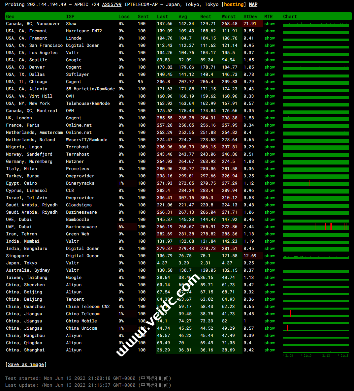Screen dimensions: 354x391
Task: Show MTR for Nigeria, Lagos Terrahost
Action: coord(270,147)
